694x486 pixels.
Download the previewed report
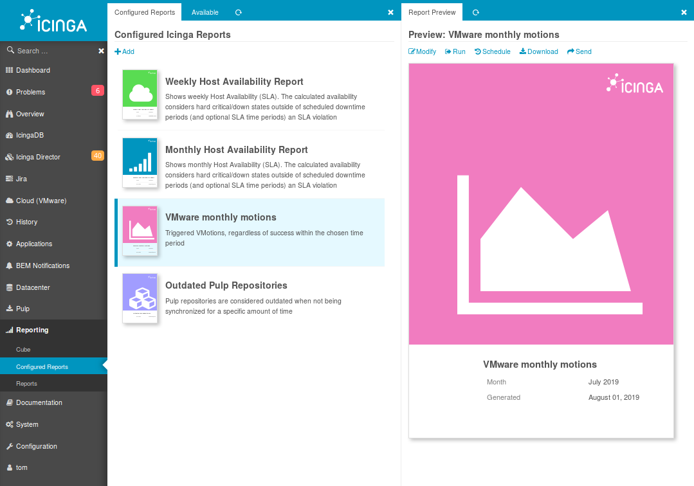coord(538,51)
